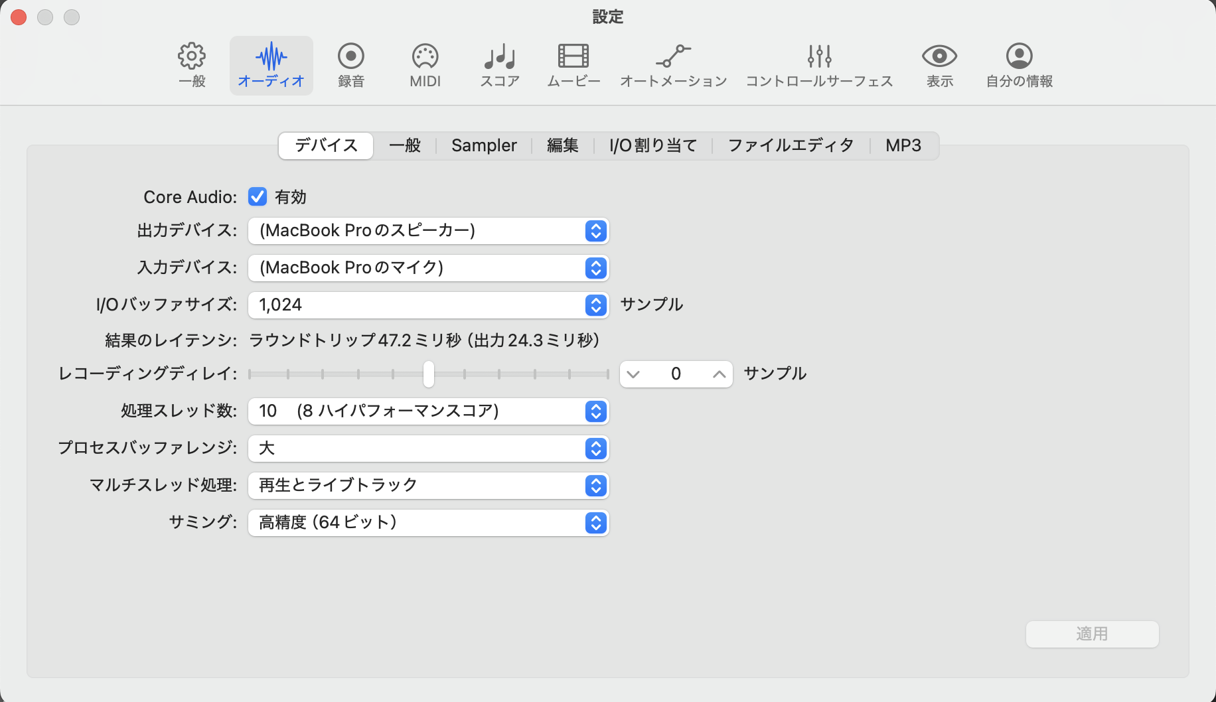Open the 処理スレッド数 dropdown
This screenshot has width=1216, height=702.
click(429, 411)
